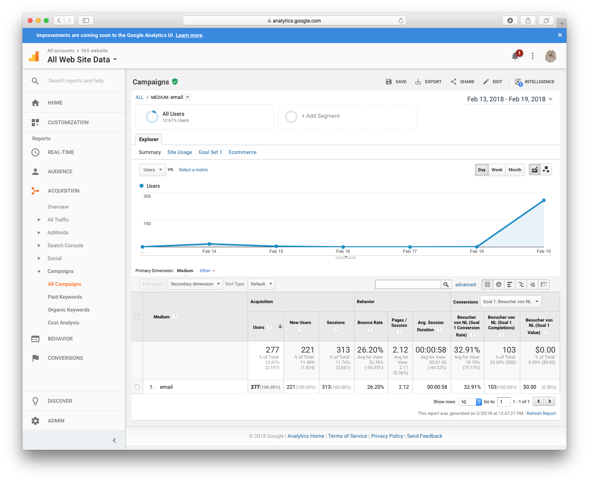Open the Other primary dimension dropdown
The height and width of the screenshot is (482, 589).
pos(207,271)
